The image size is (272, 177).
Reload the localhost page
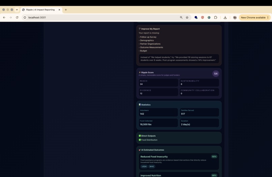(x=17, y=17)
